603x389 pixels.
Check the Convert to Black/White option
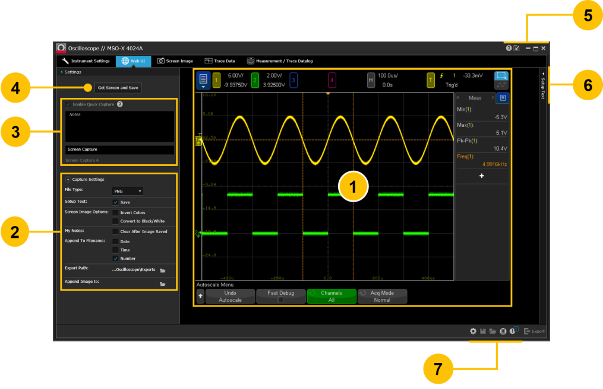pos(115,221)
